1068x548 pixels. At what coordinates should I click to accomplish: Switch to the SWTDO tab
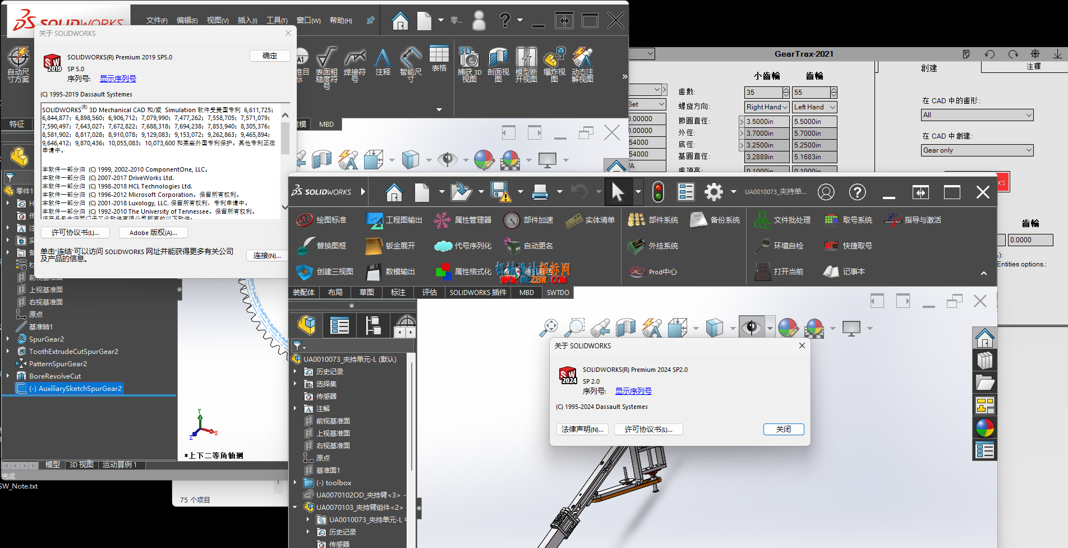(x=558, y=292)
